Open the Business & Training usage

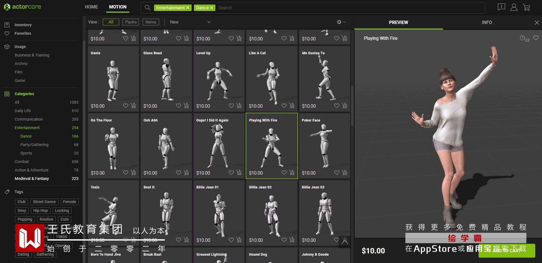tap(32, 55)
